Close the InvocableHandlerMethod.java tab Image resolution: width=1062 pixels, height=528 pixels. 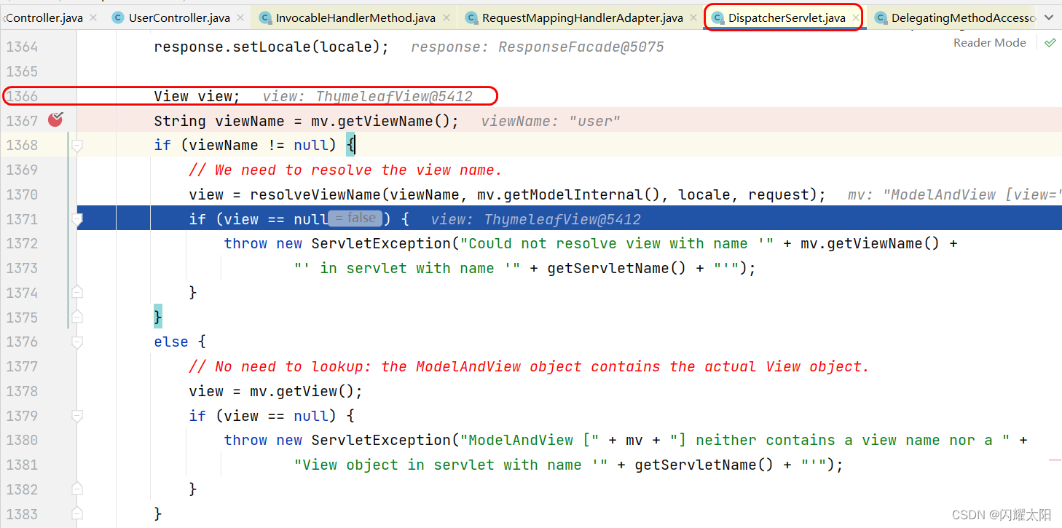pyautogui.click(x=447, y=17)
